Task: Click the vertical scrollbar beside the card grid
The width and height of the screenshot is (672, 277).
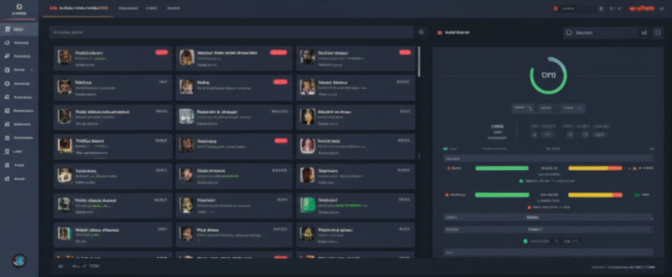Action: (x=419, y=62)
